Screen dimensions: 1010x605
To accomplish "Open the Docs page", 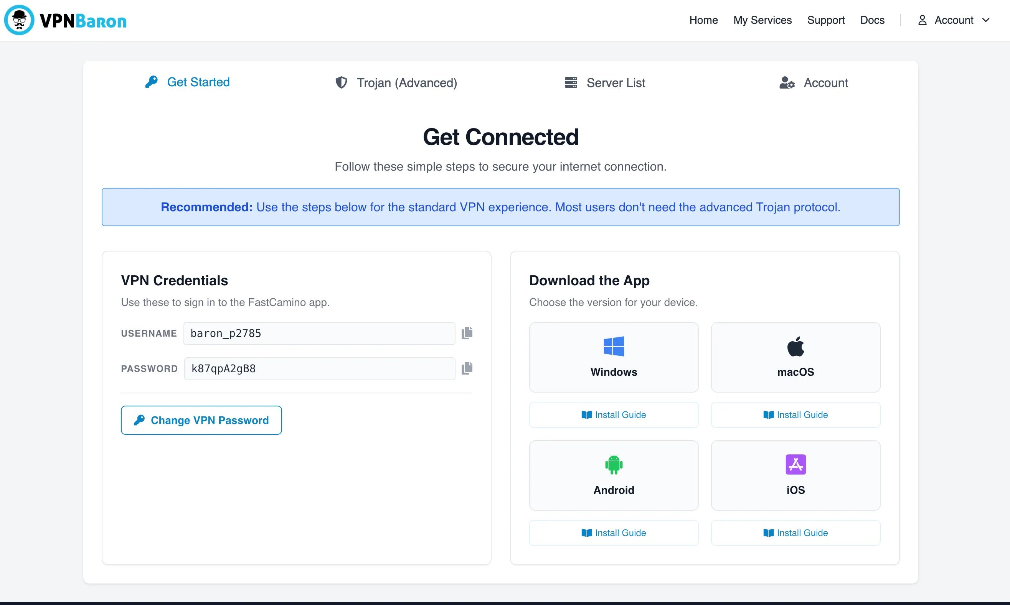I will pos(872,20).
